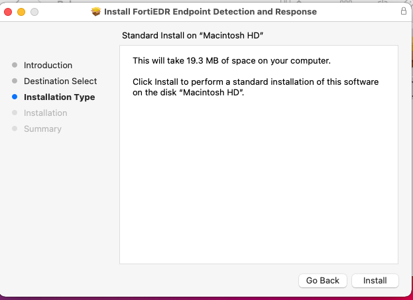Click the empty area of the content pane
413x300 pixels.
(x=259, y=185)
